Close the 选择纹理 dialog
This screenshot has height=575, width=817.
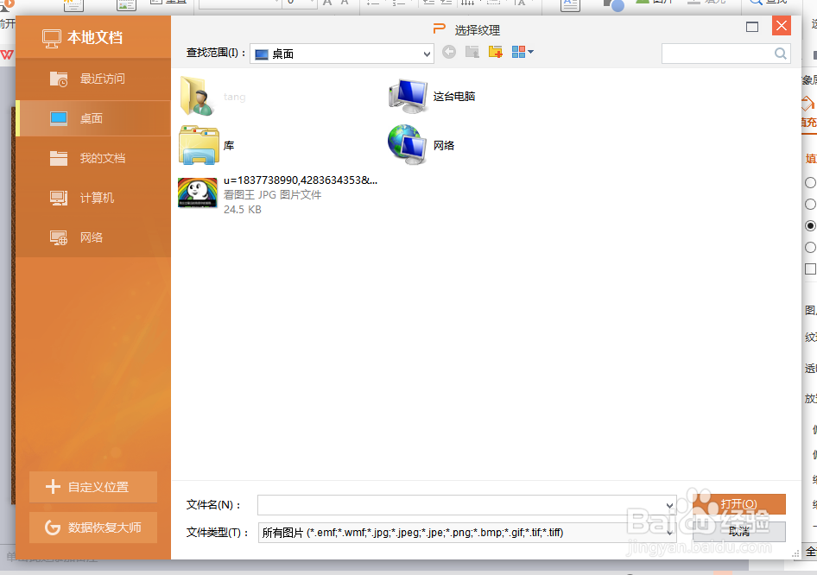[x=781, y=26]
